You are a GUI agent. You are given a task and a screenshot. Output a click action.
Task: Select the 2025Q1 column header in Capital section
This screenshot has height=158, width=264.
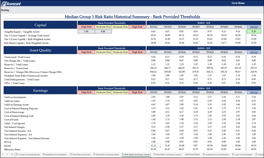pos(254,27)
